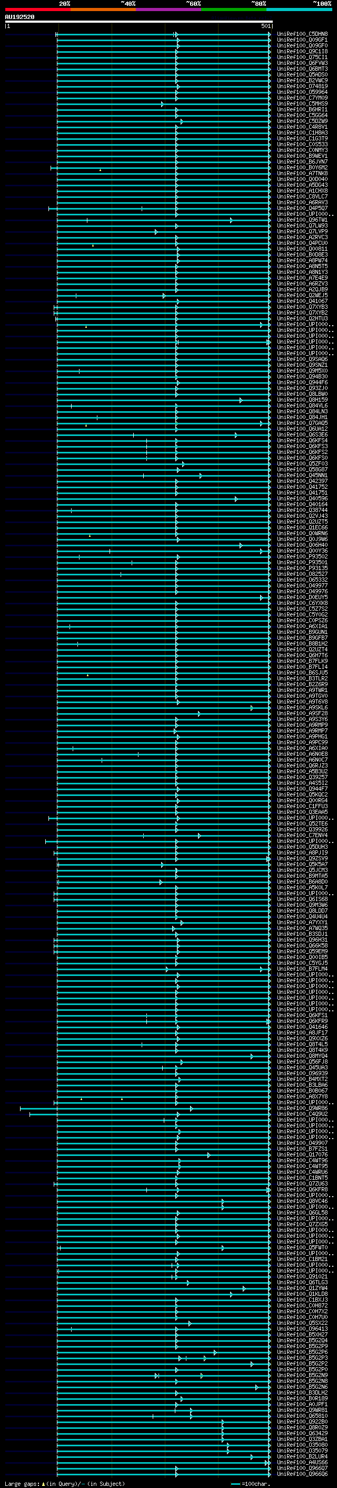
Task: Select label UniRef100_A0JPF1
Action: pos(302,1405)
